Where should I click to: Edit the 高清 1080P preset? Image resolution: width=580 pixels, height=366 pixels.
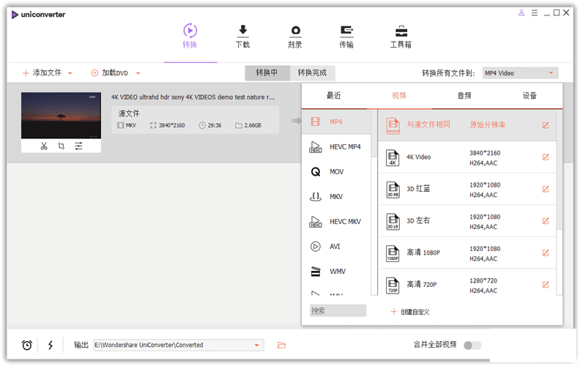coord(546,253)
